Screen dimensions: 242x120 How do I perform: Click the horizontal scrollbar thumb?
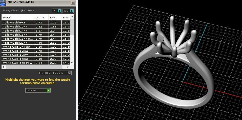click(34, 67)
